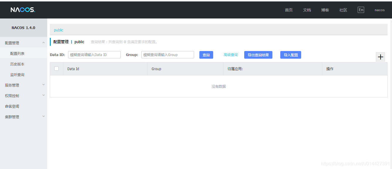Click the 查询 button
Screen dimensions: 392x169
(x=206, y=55)
